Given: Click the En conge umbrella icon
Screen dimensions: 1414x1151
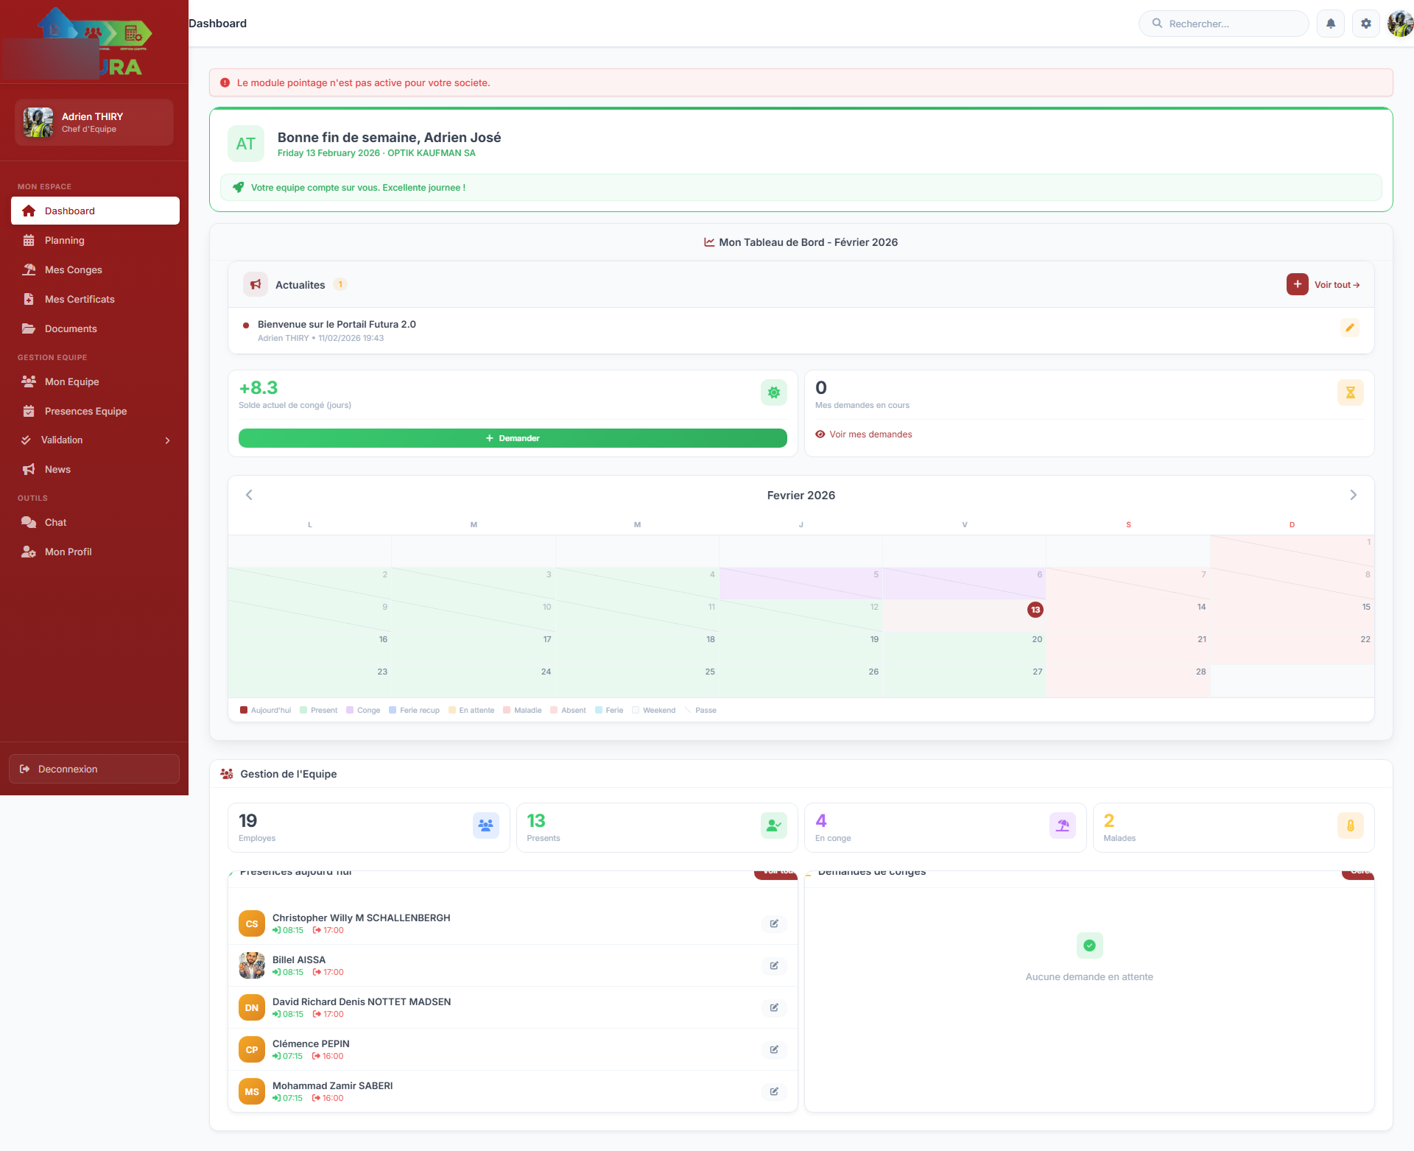Looking at the screenshot, I should tap(1062, 826).
